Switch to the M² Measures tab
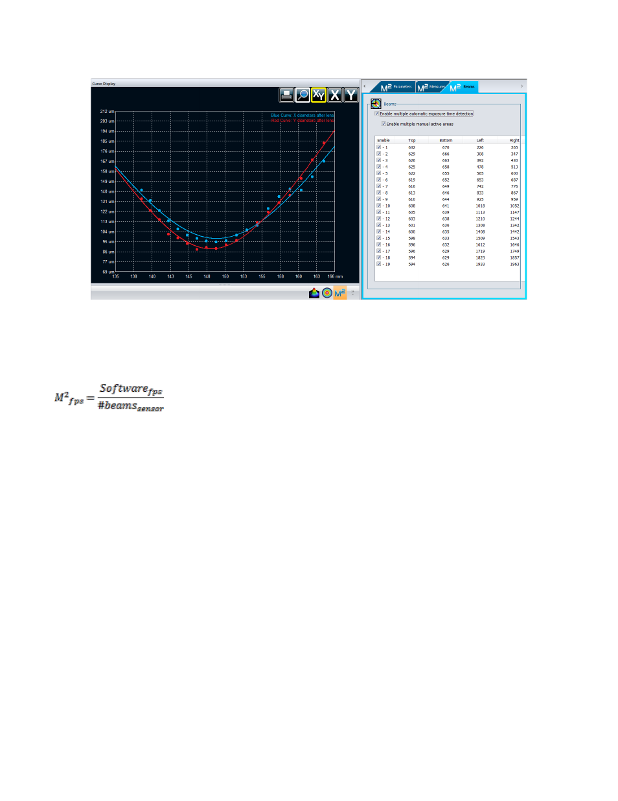 pyautogui.click(x=432, y=87)
